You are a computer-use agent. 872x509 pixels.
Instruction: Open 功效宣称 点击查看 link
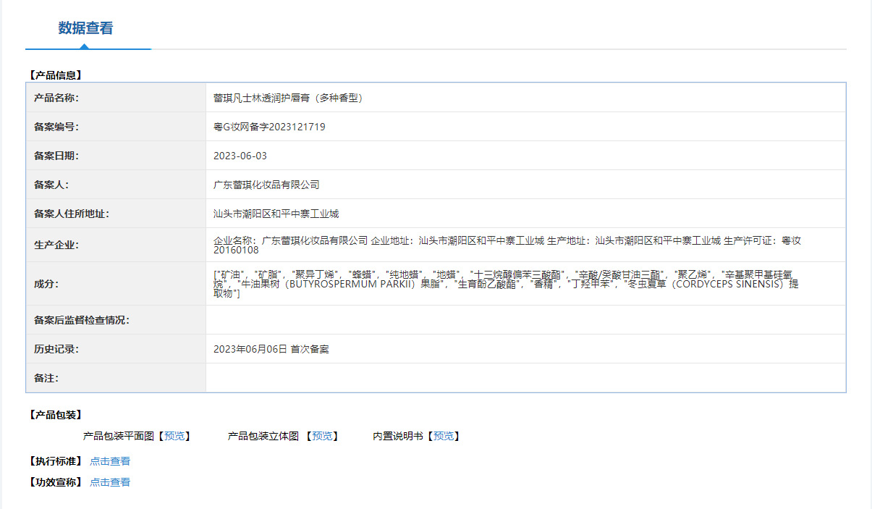click(x=110, y=482)
